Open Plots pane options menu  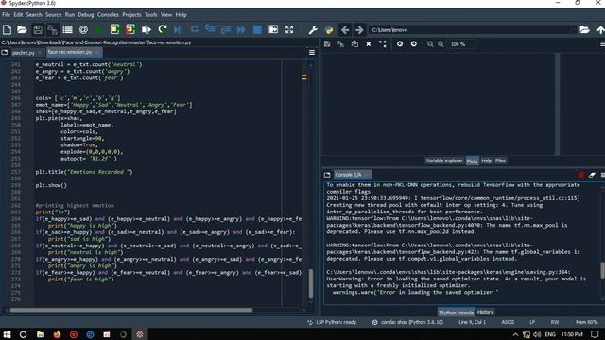click(x=602, y=44)
